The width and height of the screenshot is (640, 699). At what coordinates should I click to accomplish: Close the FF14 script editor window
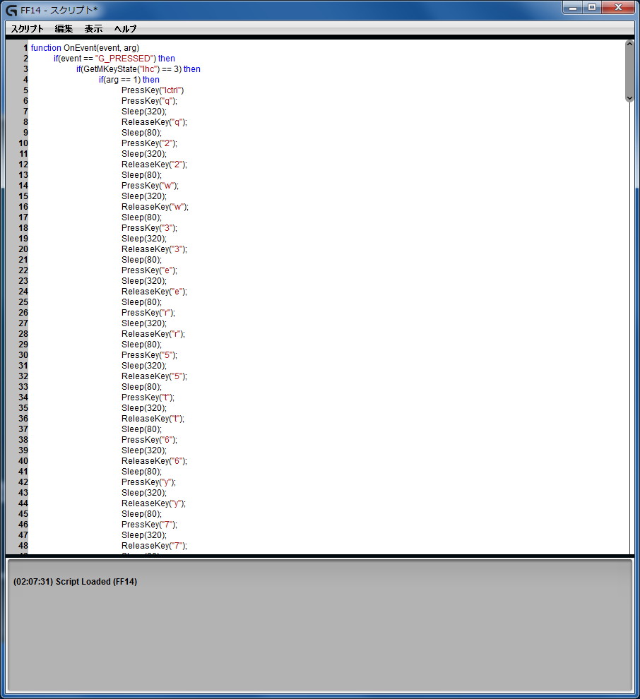click(618, 8)
